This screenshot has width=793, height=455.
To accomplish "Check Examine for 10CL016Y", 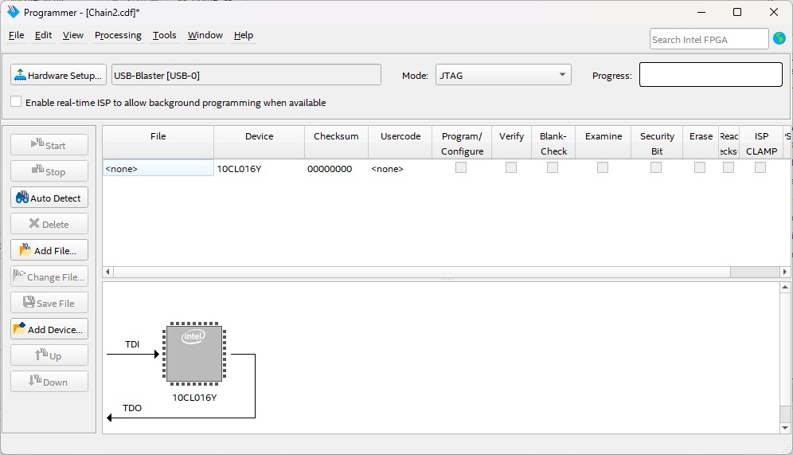I will (x=603, y=167).
